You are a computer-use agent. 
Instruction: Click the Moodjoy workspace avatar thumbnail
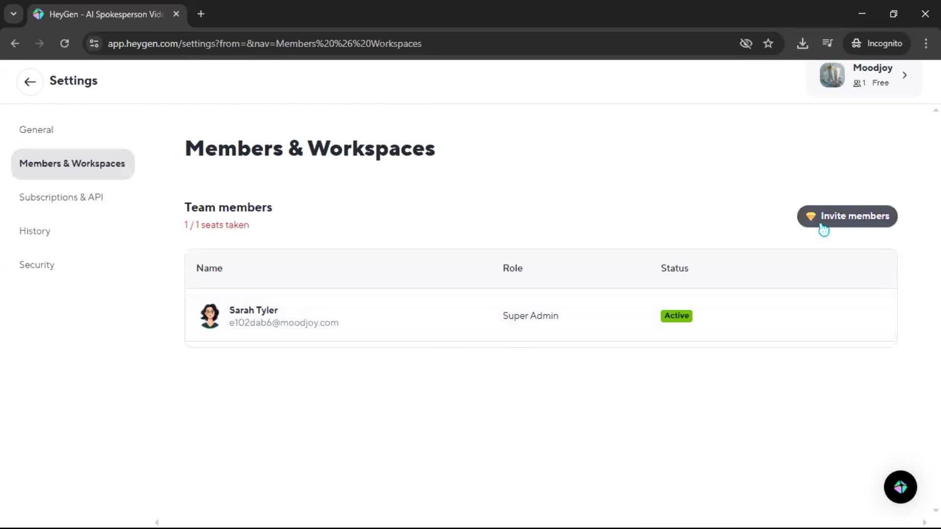(x=832, y=75)
